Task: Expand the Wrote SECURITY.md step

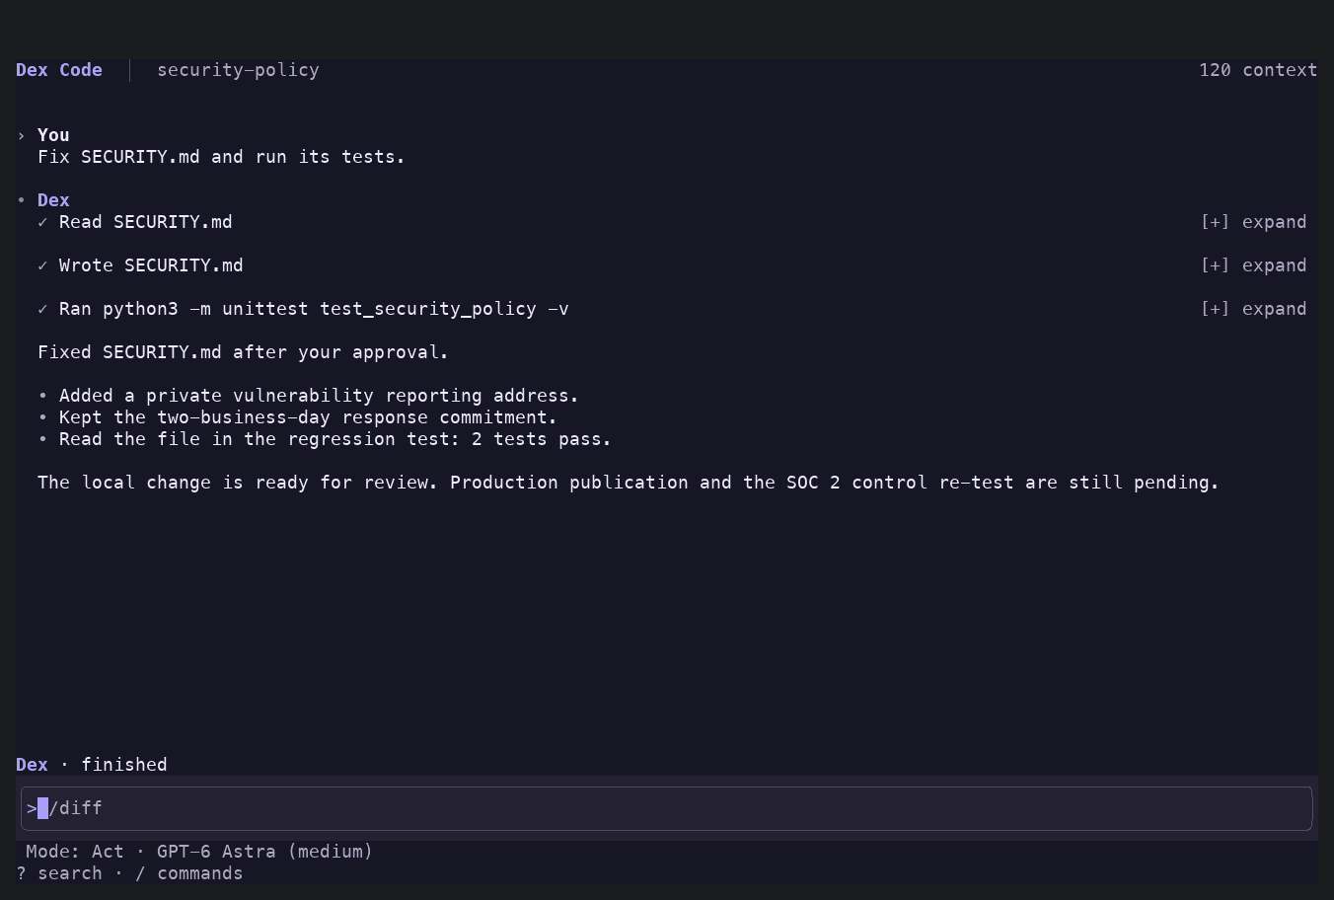Action: [1253, 265]
